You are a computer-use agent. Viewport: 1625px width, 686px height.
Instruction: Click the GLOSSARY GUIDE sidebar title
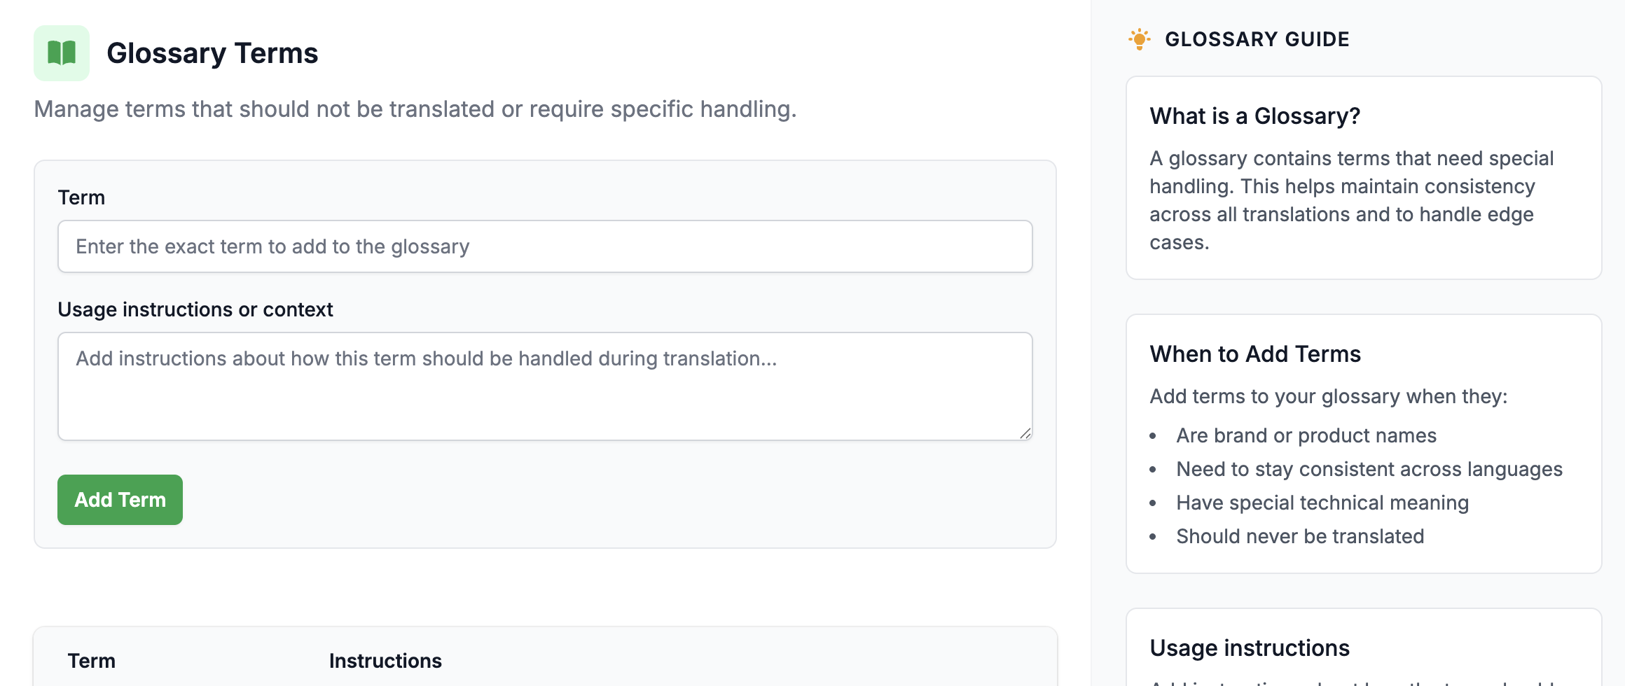[1257, 39]
